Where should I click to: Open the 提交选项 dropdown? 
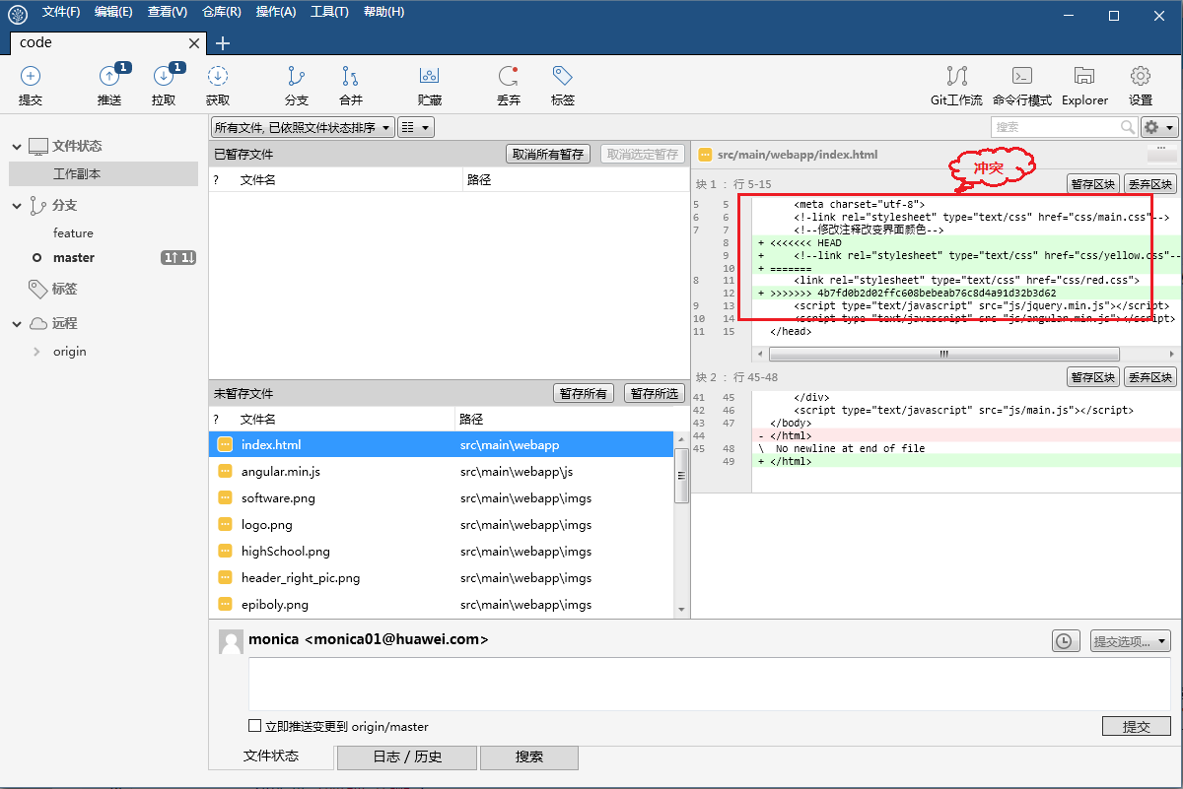click(x=1131, y=641)
